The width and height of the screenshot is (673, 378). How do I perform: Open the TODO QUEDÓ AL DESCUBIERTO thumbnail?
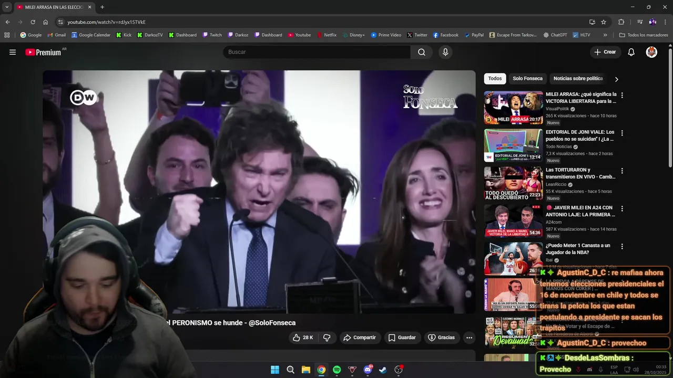513,183
